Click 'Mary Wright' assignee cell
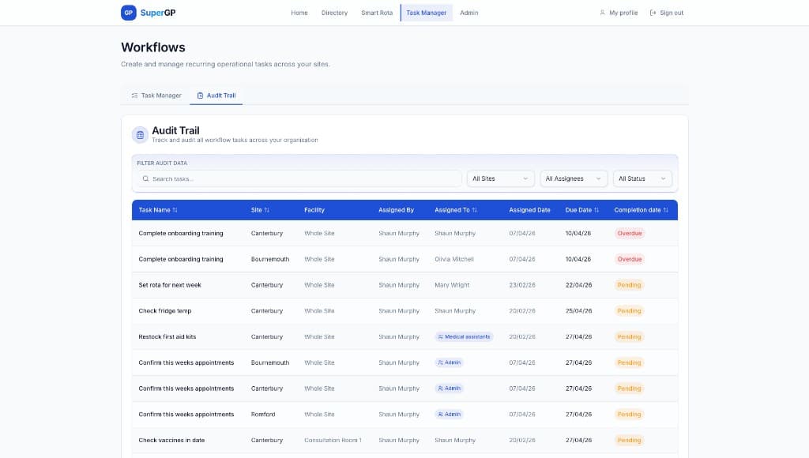 click(452, 285)
